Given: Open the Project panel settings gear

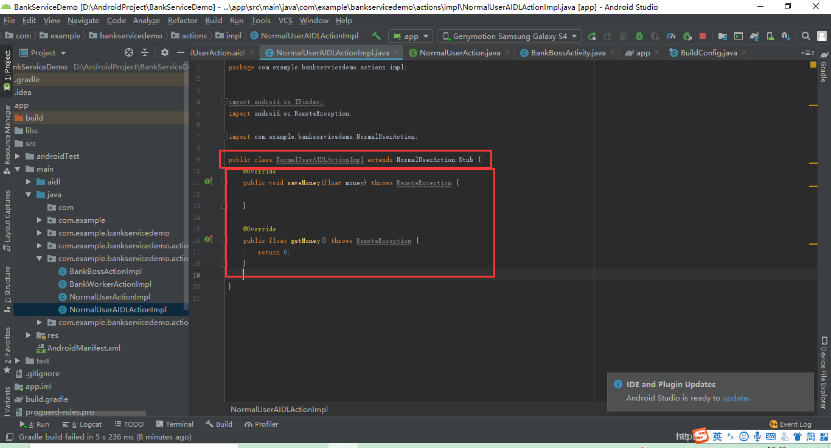Looking at the screenshot, I should (x=164, y=53).
